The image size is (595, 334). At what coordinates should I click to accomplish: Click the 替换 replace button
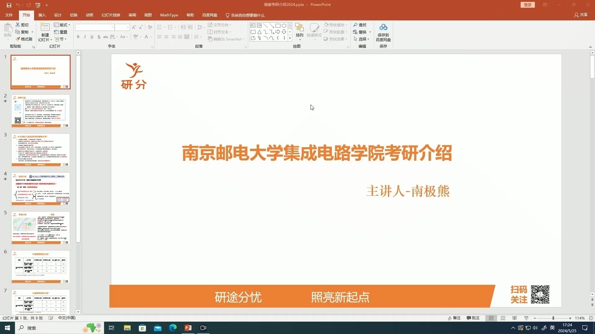(x=359, y=32)
